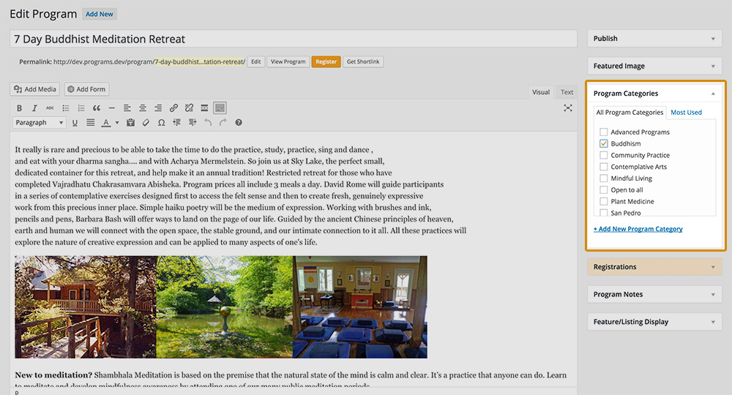The image size is (732, 395).
Task: Redo the last undone edit
Action: tap(223, 123)
